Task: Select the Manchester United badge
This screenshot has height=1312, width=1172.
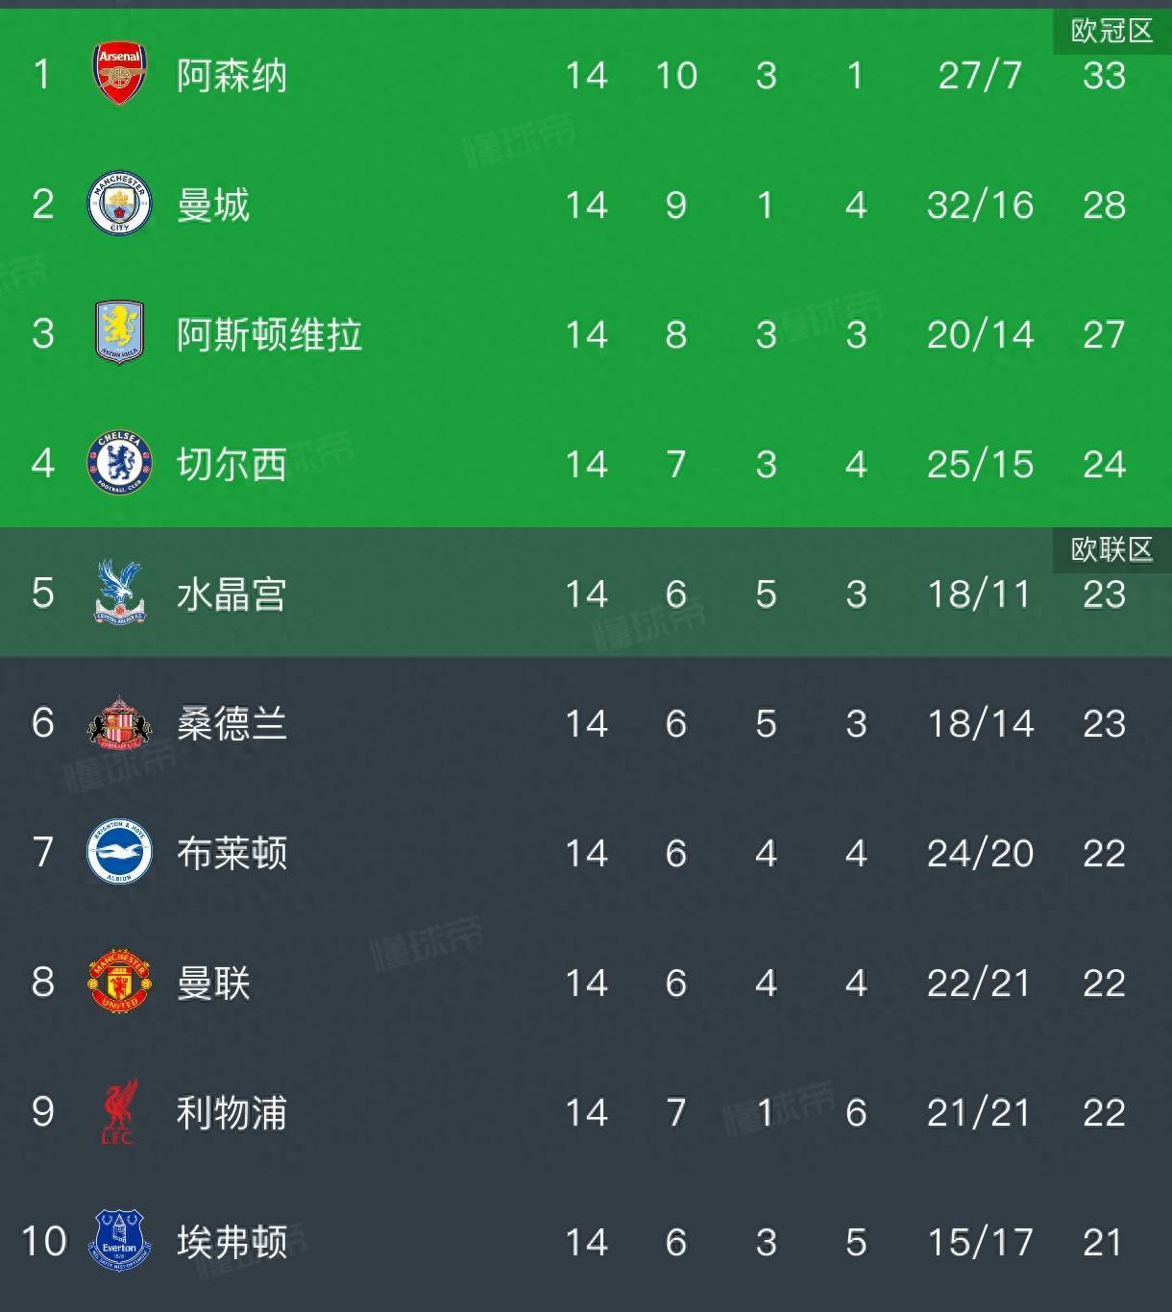Action: [x=118, y=984]
